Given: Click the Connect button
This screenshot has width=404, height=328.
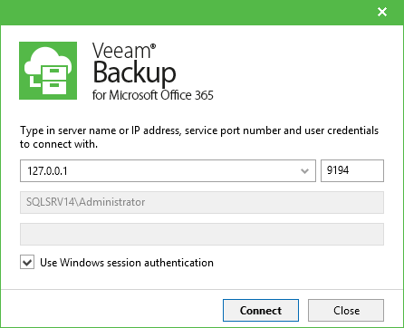Looking at the screenshot, I should pyautogui.click(x=261, y=311).
